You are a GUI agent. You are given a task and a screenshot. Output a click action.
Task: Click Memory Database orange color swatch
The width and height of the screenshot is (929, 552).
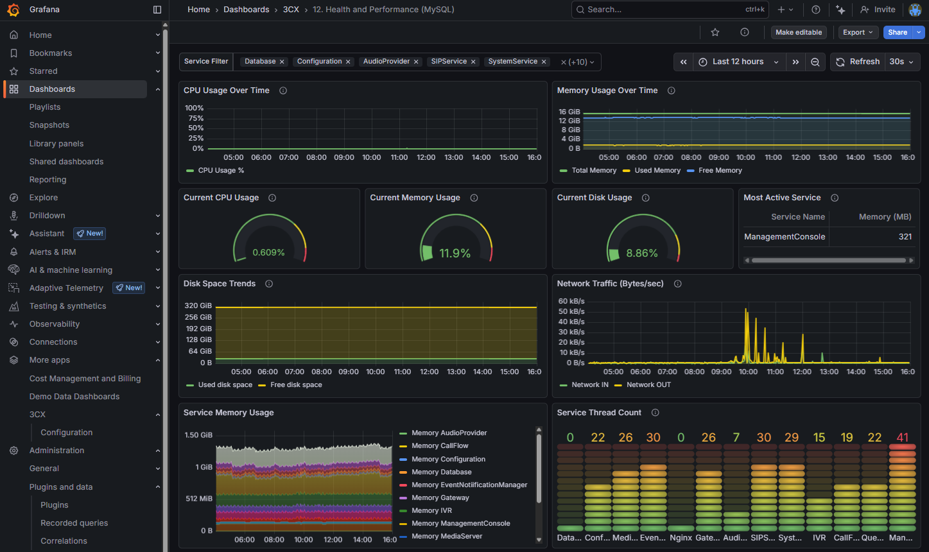403,472
